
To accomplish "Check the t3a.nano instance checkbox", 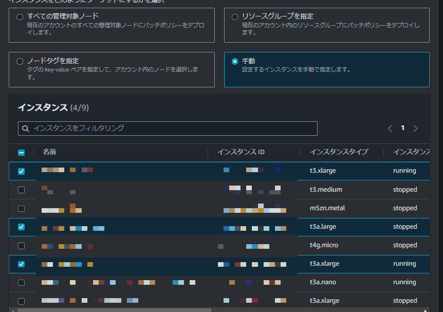I will click(x=22, y=282).
